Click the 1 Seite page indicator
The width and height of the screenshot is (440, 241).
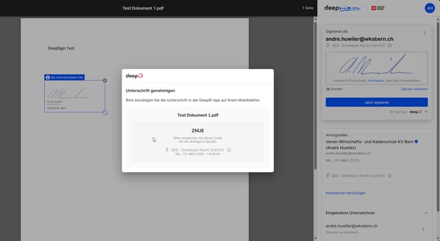308,8
